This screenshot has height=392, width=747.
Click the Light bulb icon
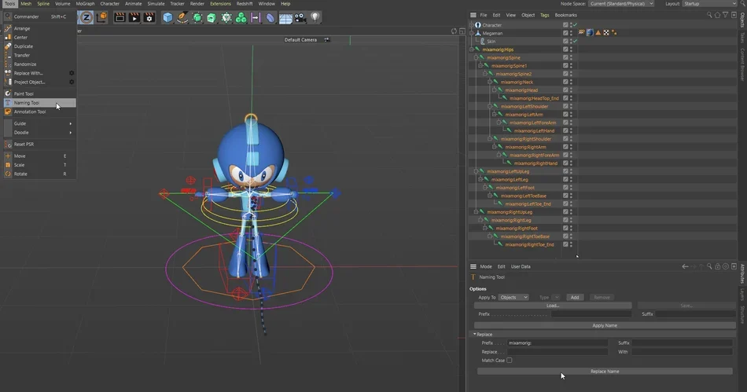coord(315,17)
